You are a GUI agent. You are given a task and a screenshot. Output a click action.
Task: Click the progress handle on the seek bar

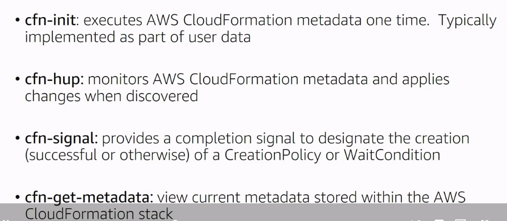175,220
